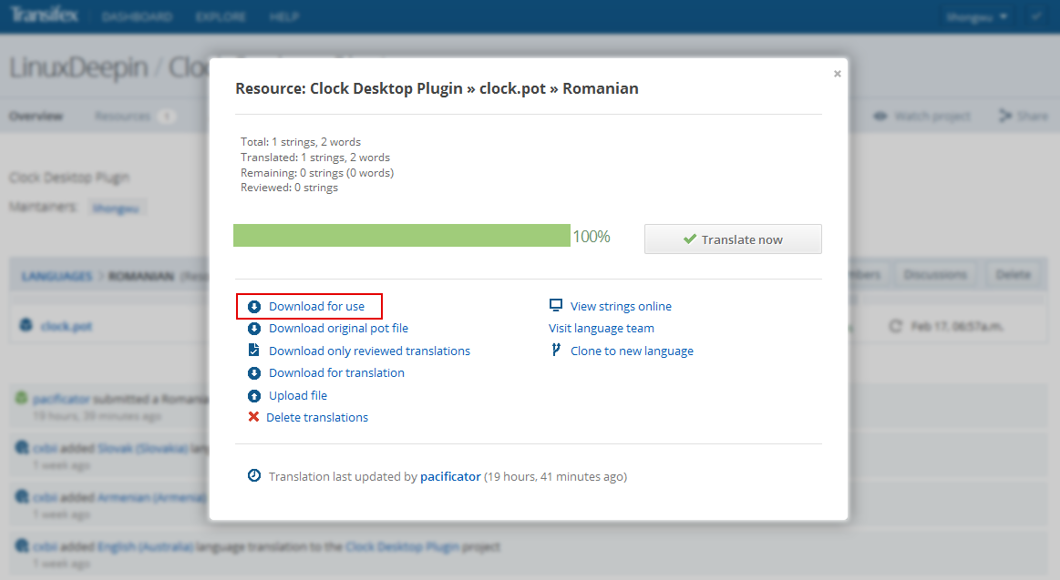
Task: Click the Transifex logo in the header
Action: click(44, 15)
